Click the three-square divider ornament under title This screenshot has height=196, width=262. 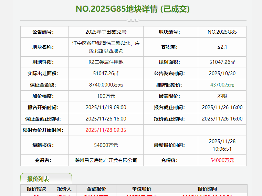[x=133, y=20]
